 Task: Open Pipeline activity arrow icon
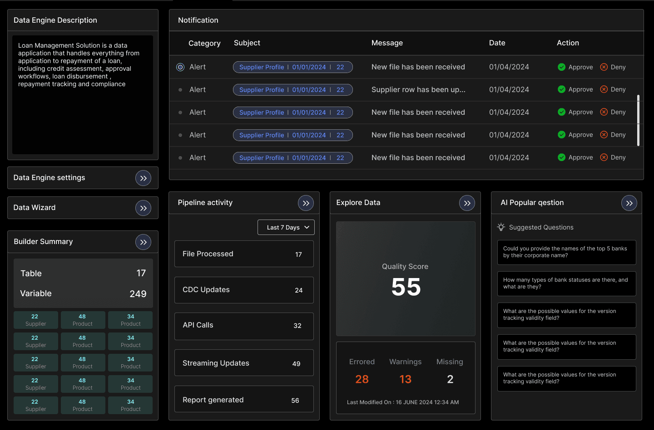coord(306,203)
